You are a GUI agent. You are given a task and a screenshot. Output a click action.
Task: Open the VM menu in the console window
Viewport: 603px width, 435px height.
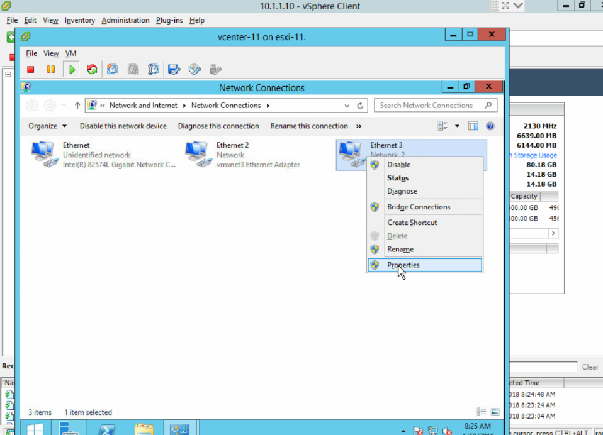click(x=70, y=53)
